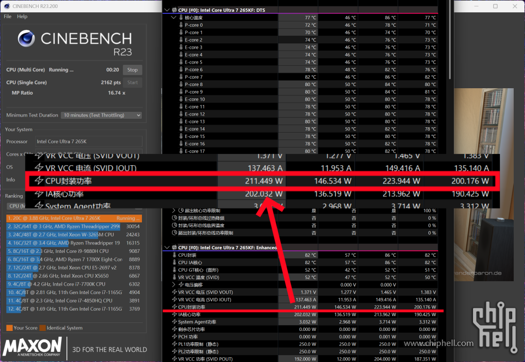Click the lightning icon beside 剩余芯片功率
525x362 pixels.
coord(174,329)
